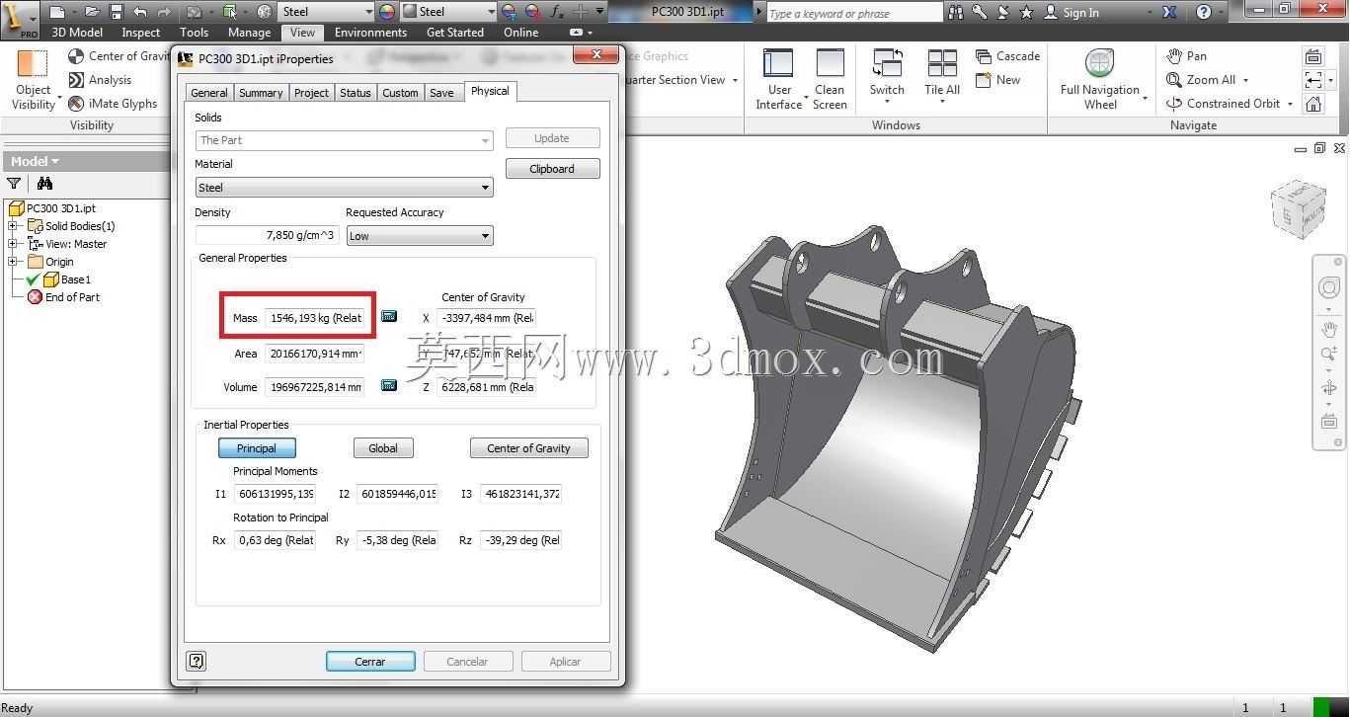Click the Open folder icon in quick access toolbar
The image size is (1350, 717).
coord(92,12)
